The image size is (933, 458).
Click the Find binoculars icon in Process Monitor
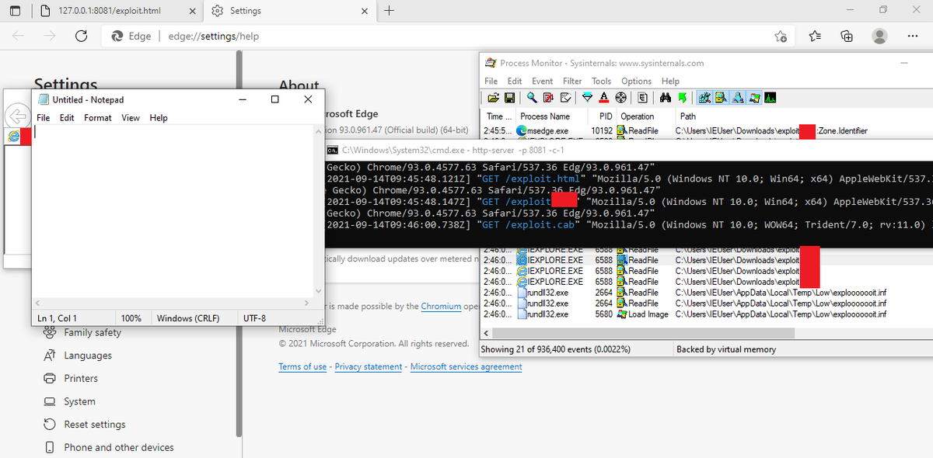point(666,98)
